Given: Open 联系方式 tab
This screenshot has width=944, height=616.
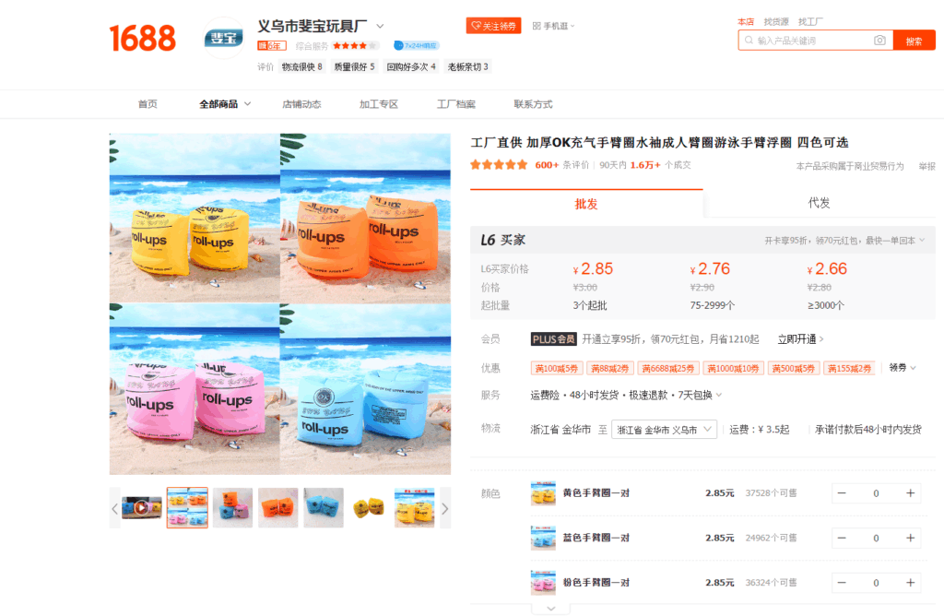Looking at the screenshot, I should pos(533,104).
